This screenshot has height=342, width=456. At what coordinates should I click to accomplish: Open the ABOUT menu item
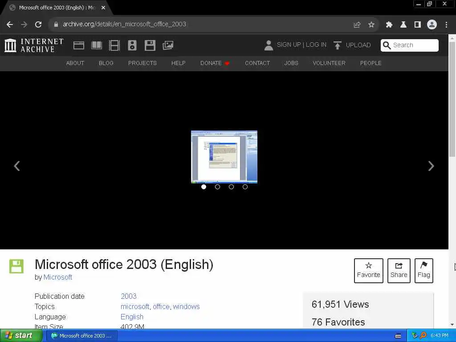(x=75, y=63)
